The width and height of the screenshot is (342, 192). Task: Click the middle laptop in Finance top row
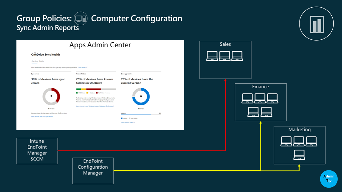pos(260,98)
